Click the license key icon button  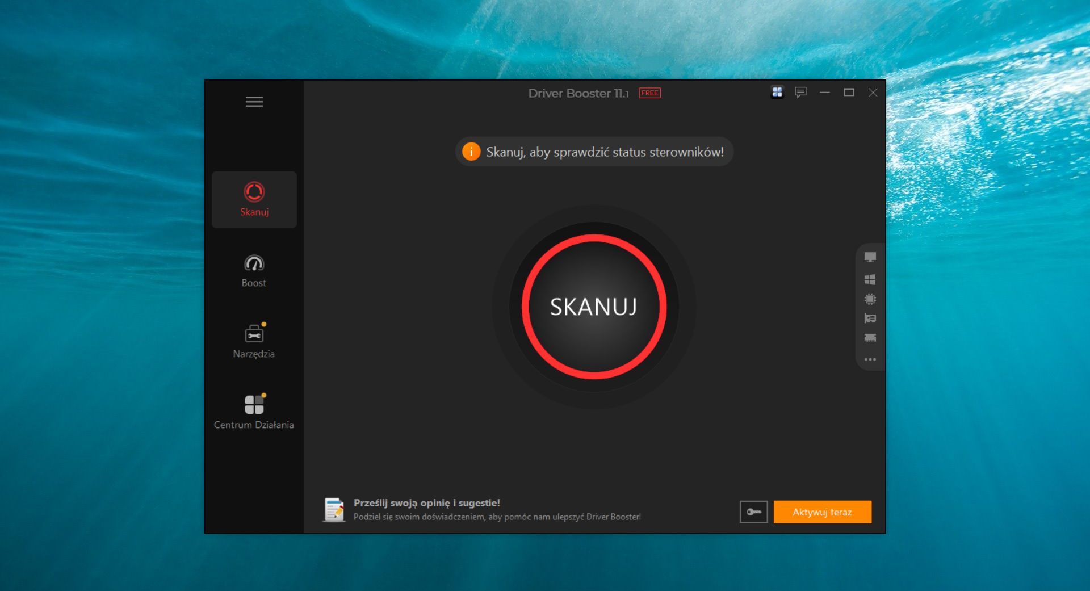(753, 512)
